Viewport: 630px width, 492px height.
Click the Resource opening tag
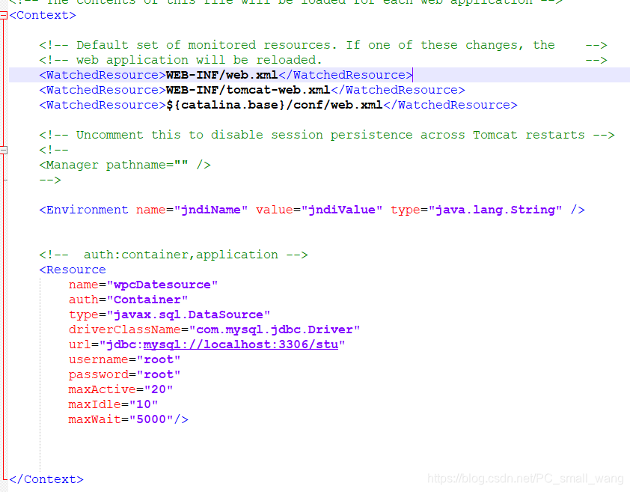pos(73,270)
